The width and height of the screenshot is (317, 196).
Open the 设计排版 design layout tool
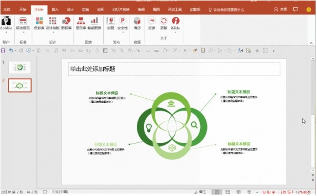tap(53, 23)
